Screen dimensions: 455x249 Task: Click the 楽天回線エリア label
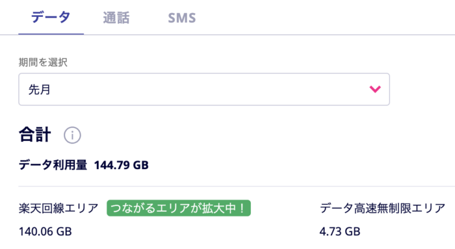coord(58,208)
